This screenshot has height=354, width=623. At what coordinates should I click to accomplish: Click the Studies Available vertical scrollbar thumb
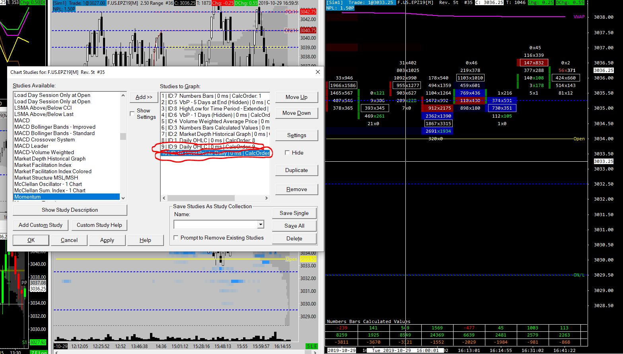click(123, 136)
